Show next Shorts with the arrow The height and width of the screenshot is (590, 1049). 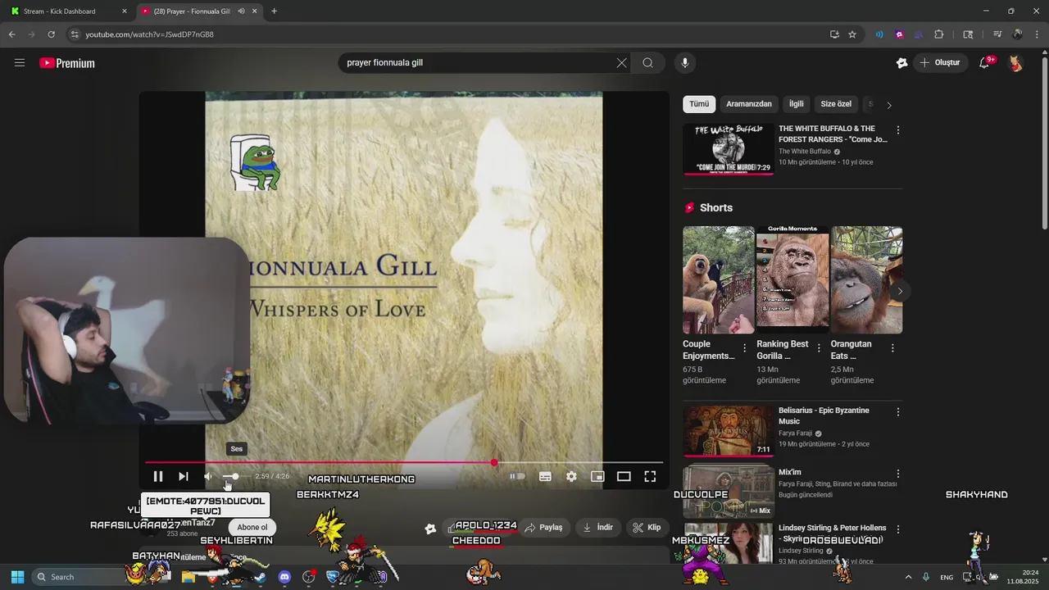pyautogui.click(x=900, y=291)
